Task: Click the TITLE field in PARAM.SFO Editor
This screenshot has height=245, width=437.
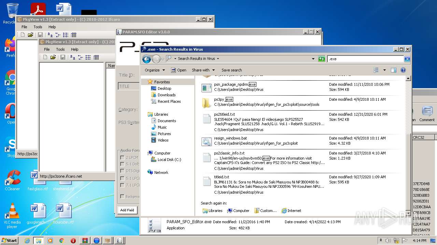Action: coord(129,86)
